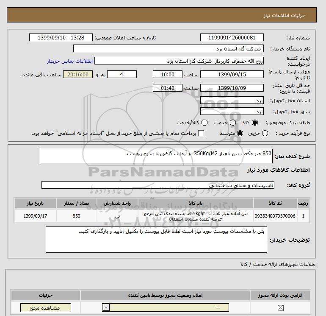Click the quantity cell 850

click(76, 216)
